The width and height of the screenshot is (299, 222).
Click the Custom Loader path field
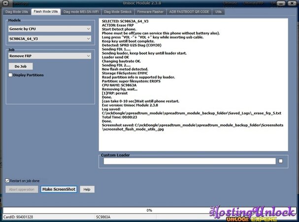point(189,161)
